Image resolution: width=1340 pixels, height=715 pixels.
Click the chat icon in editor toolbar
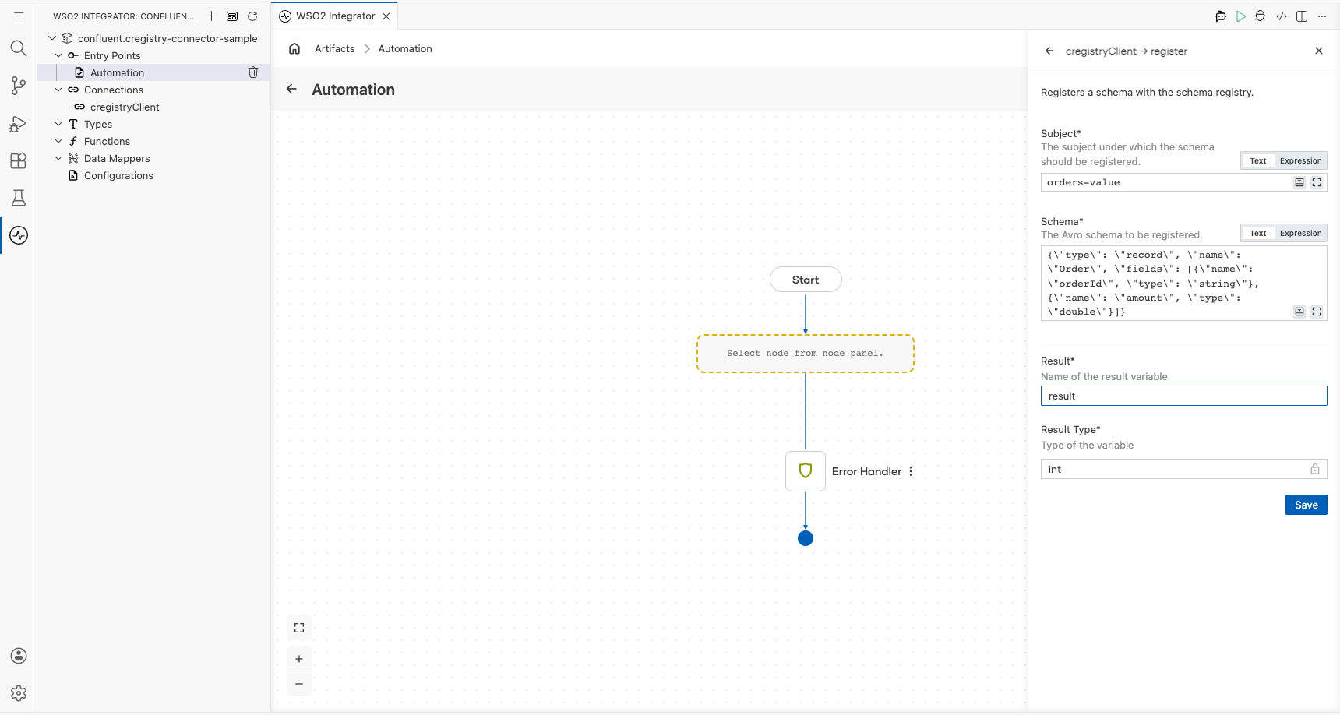(1221, 16)
